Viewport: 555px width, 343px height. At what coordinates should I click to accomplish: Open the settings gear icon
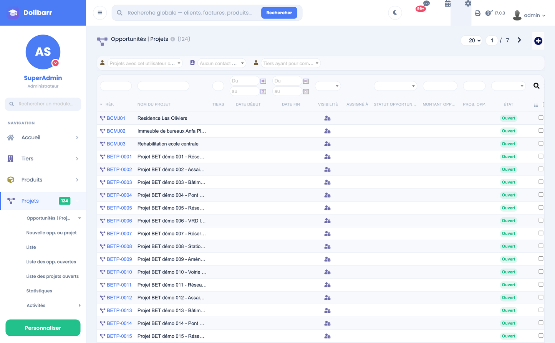[x=468, y=3]
